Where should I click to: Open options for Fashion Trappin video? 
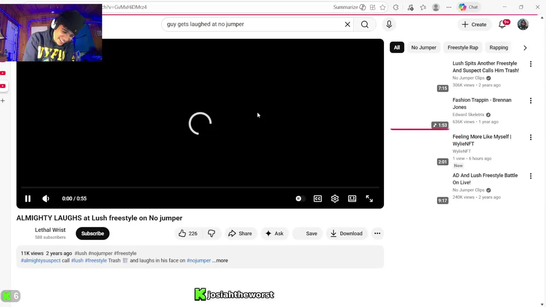pos(531,101)
